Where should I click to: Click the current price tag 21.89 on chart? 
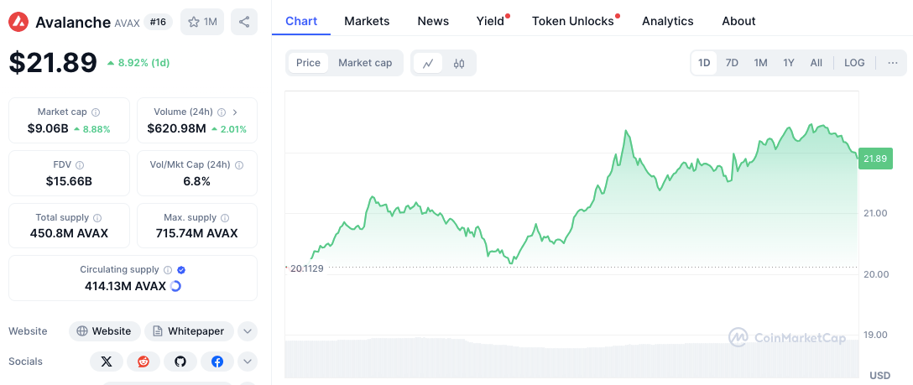click(x=875, y=159)
